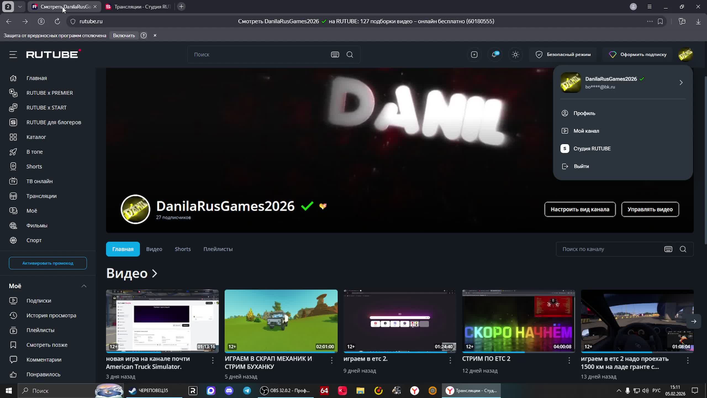Open virtual keyboard in top search bar
Image resolution: width=707 pixels, height=398 pixels.
pyautogui.click(x=335, y=54)
